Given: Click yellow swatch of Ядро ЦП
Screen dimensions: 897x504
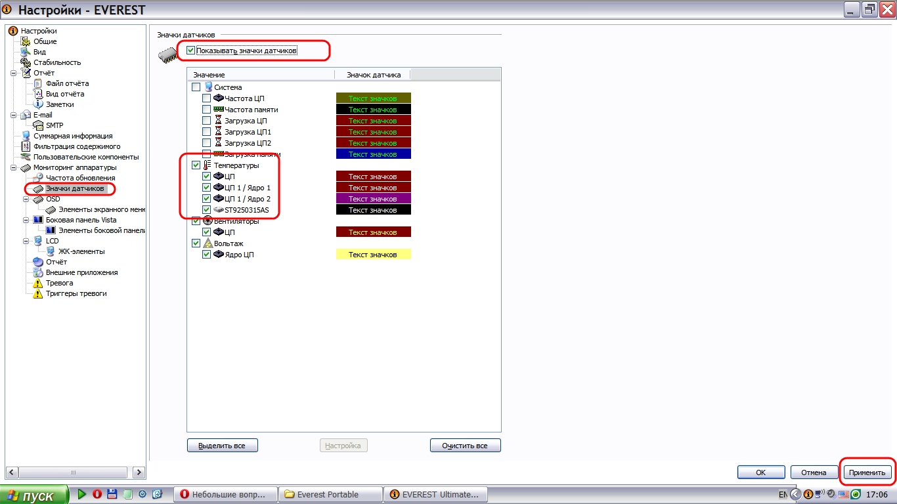Looking at the screenshot, I should point(373,255).
